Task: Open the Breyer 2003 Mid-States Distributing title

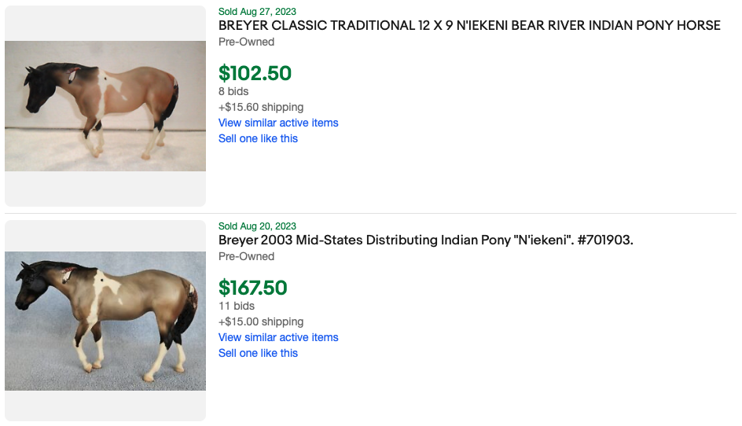Action: pos(425,240)
